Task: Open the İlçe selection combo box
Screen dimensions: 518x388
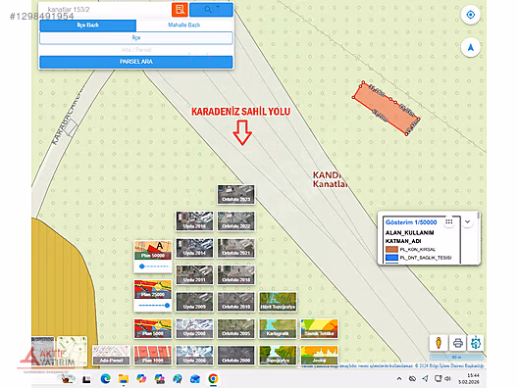Action: click(x=136, y=38)
